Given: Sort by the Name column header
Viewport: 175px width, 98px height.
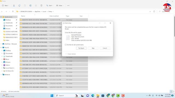Looking at the screenshot, I should [34, 16].
